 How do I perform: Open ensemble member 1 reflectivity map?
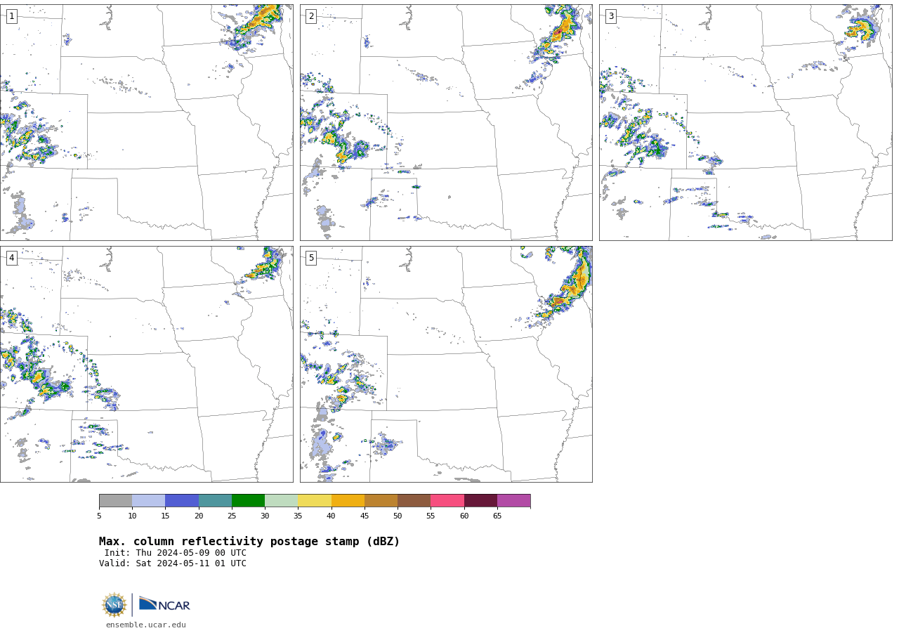[146, 122]
